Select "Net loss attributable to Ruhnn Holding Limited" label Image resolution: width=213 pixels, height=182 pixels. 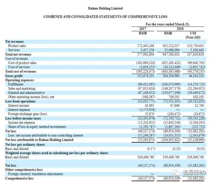39,140
